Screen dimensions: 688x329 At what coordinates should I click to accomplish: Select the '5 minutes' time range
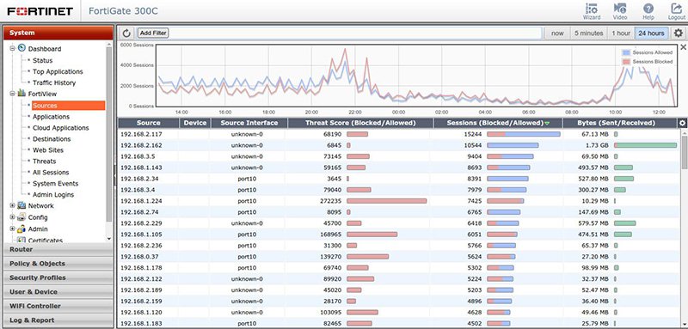(588, 33)
